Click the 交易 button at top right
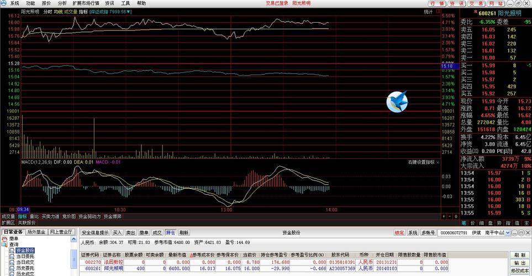 coord(476,3)
